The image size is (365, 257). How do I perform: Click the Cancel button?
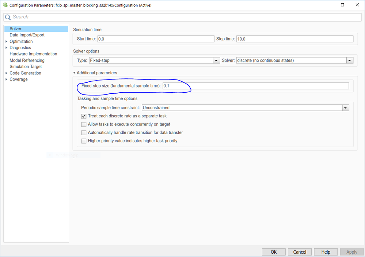coord(300,252)
